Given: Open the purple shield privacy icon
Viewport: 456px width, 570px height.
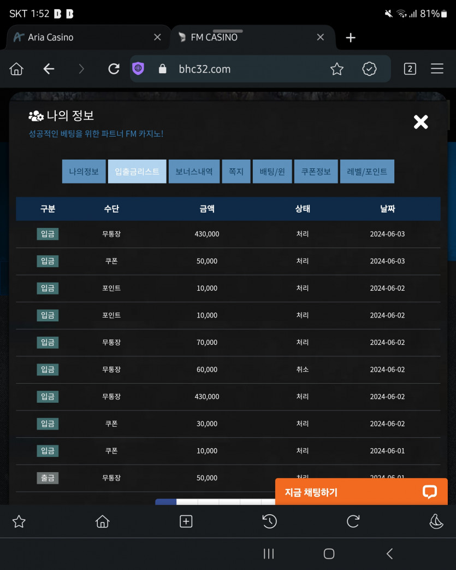Looking at the screenshot, I should tap(138, 69).
